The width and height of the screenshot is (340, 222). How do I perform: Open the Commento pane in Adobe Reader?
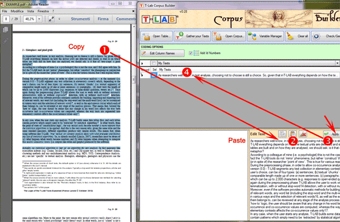(126, 19)
